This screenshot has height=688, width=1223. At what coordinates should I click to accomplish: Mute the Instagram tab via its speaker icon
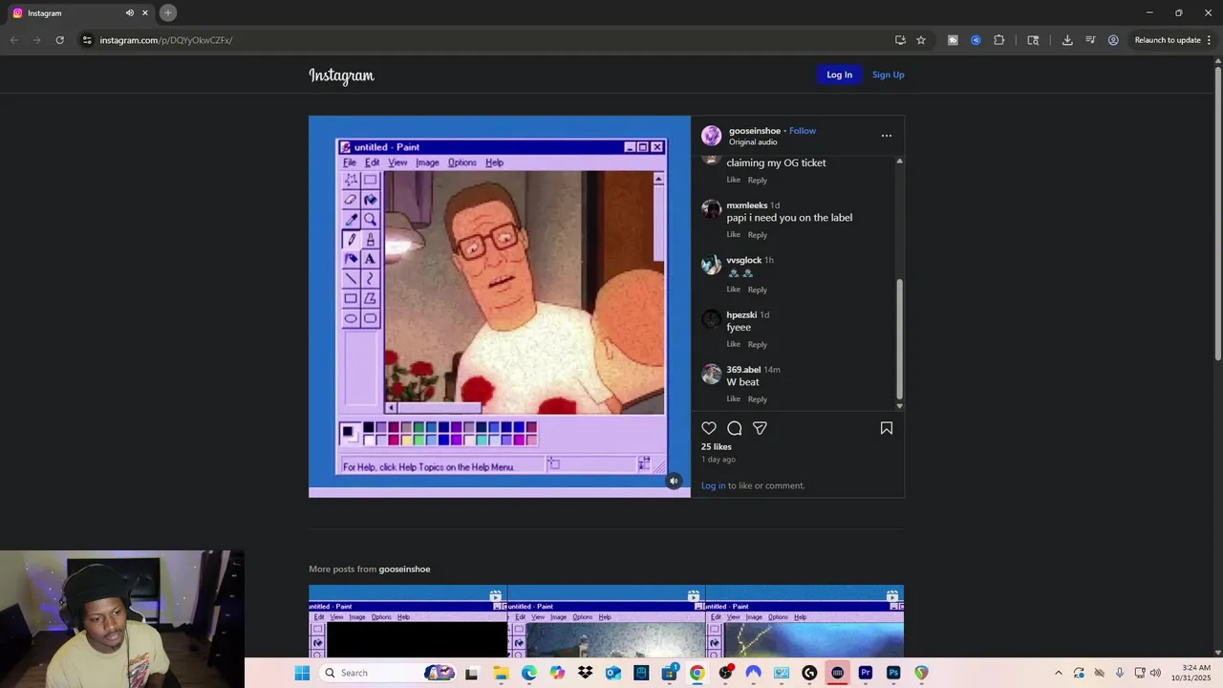tap(130, 12)
